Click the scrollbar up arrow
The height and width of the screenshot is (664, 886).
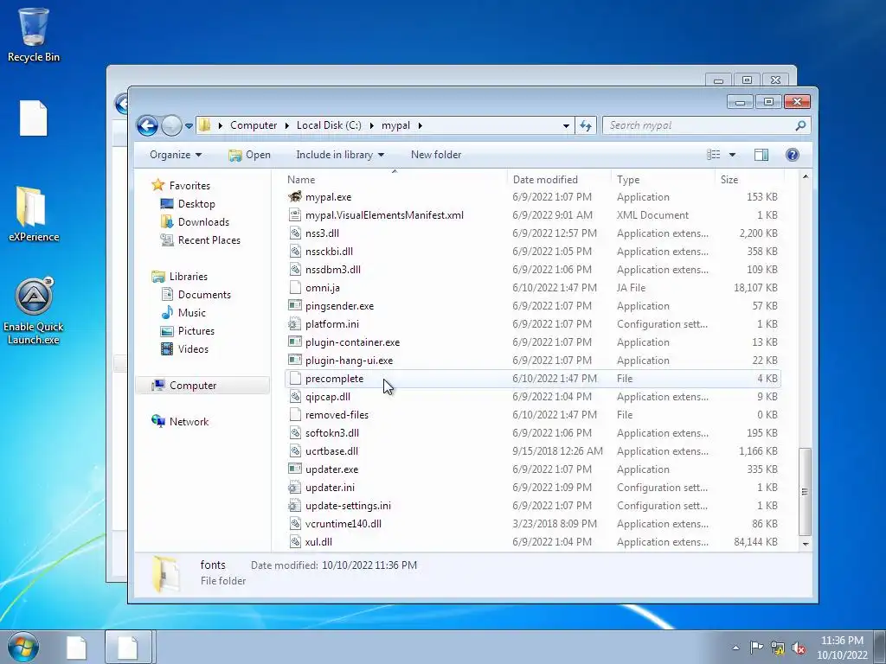point(806,177)
